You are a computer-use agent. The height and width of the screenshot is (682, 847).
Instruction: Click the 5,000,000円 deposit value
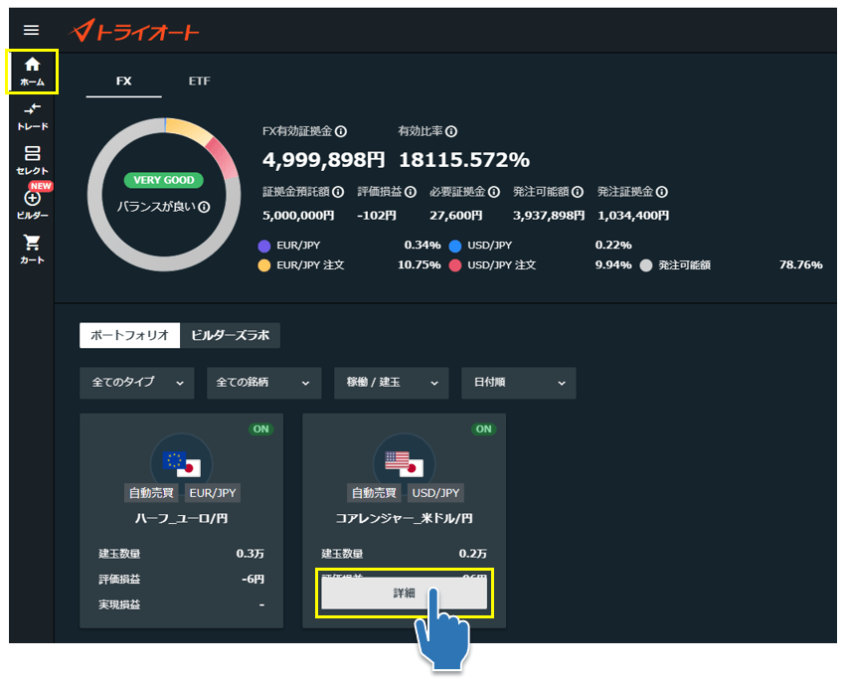tap(298, 216)
